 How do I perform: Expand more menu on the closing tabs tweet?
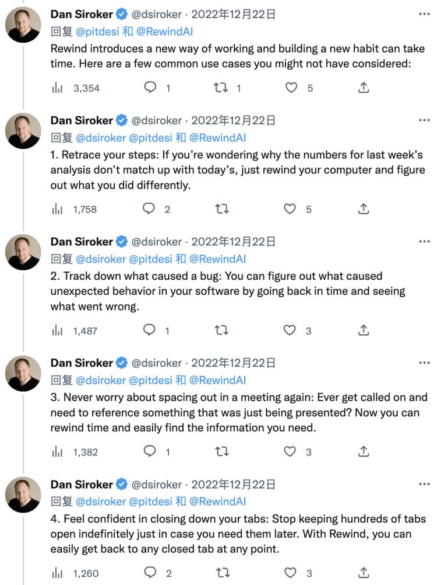coord(424,485)
